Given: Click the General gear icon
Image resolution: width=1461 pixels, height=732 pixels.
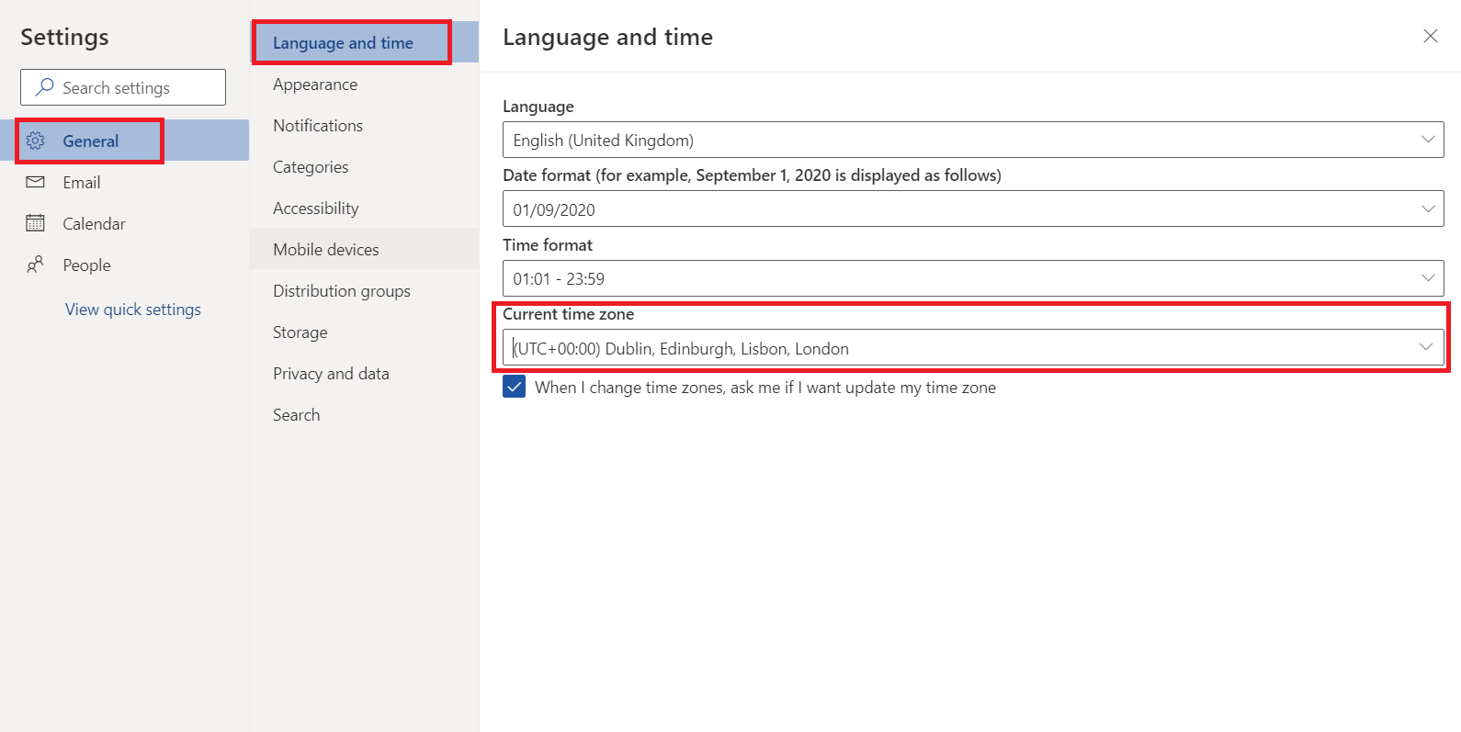Looking at the screenshot, I should 36,141.
